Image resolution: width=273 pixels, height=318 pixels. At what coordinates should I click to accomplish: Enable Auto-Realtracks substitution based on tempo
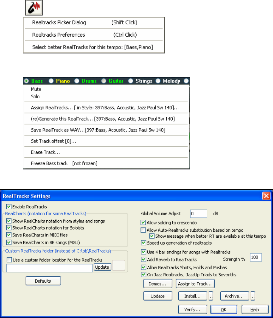pyautogui.click(x=143, y=230)
